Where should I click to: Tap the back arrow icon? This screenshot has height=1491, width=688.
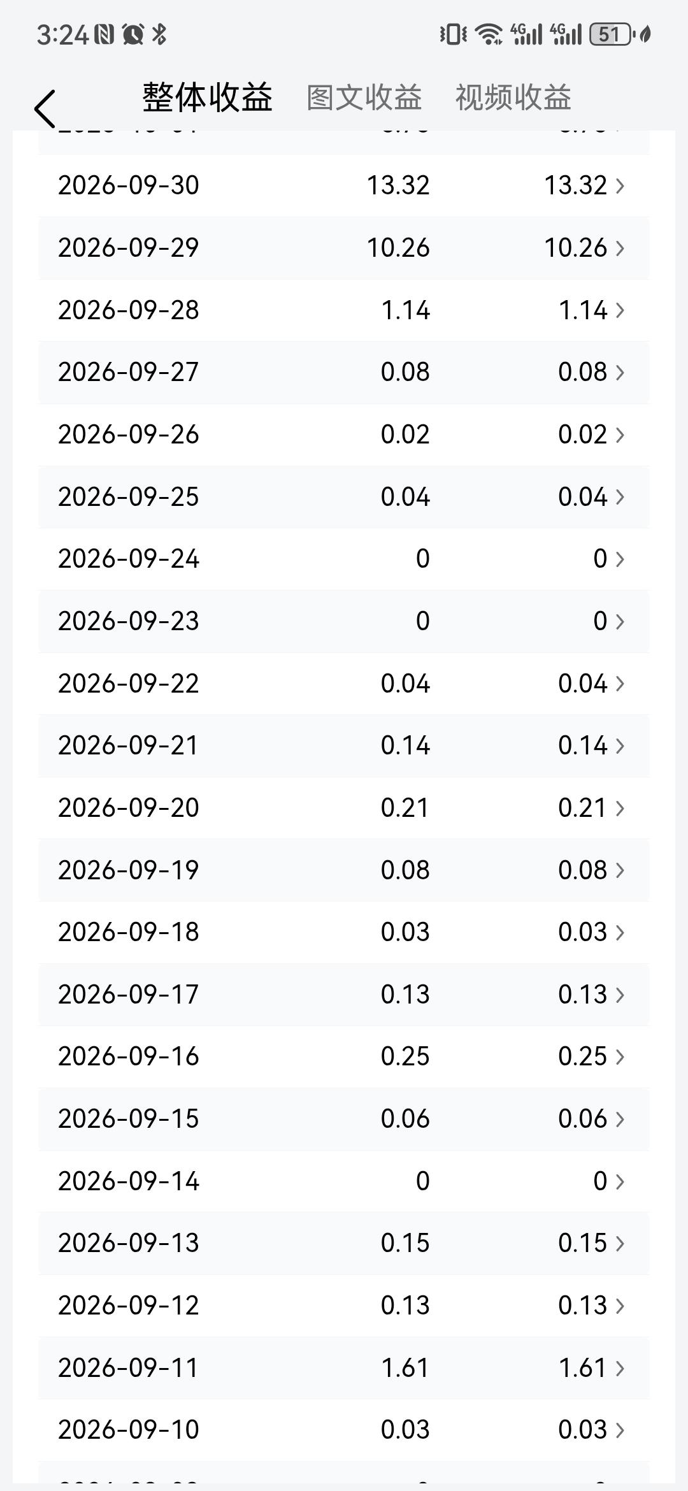[x=45, y=108]
